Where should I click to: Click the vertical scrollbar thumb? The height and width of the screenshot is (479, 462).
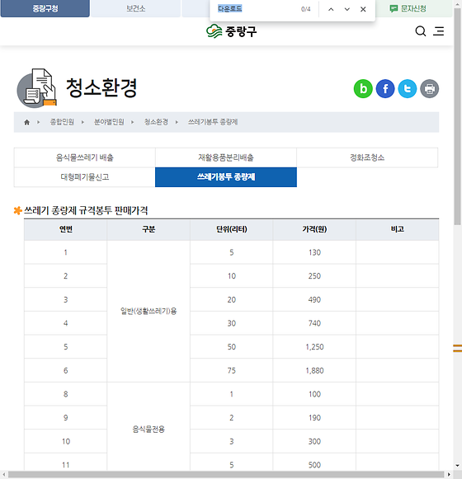[457, 116]
